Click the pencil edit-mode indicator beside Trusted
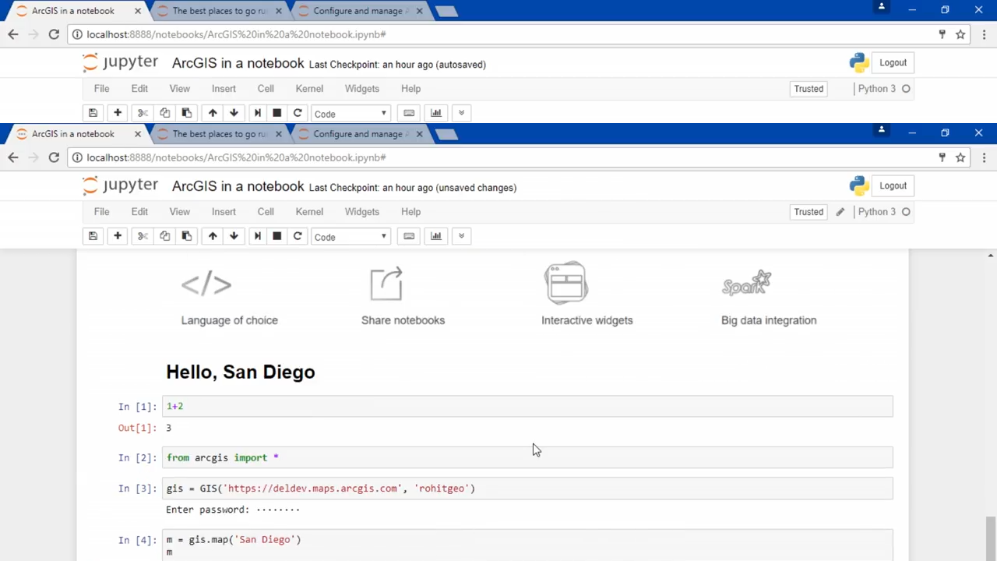 [840, 212]
